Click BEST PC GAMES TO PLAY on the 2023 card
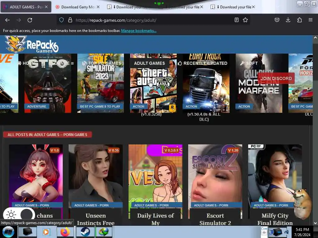 pyautogui.click(x=100, y=107)
